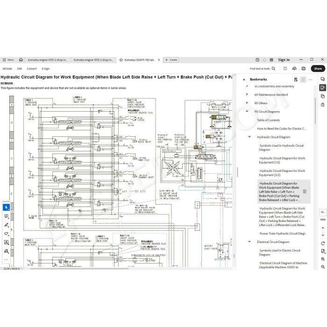327x327 pixels.
Task: Open the hamburger Menu button
Action: [8, 60]
